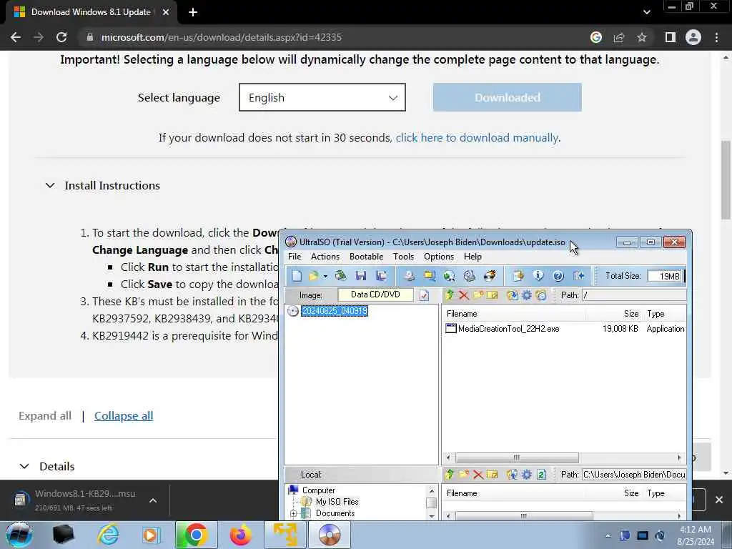Click the Chrome address bar URL
Image resolution: width=732 pixels, height=549 pixels.
coord(222,37)
